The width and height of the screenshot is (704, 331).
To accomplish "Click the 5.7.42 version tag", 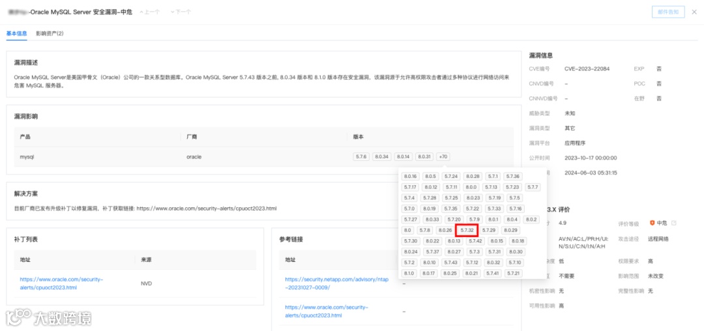I will (475, 241).
